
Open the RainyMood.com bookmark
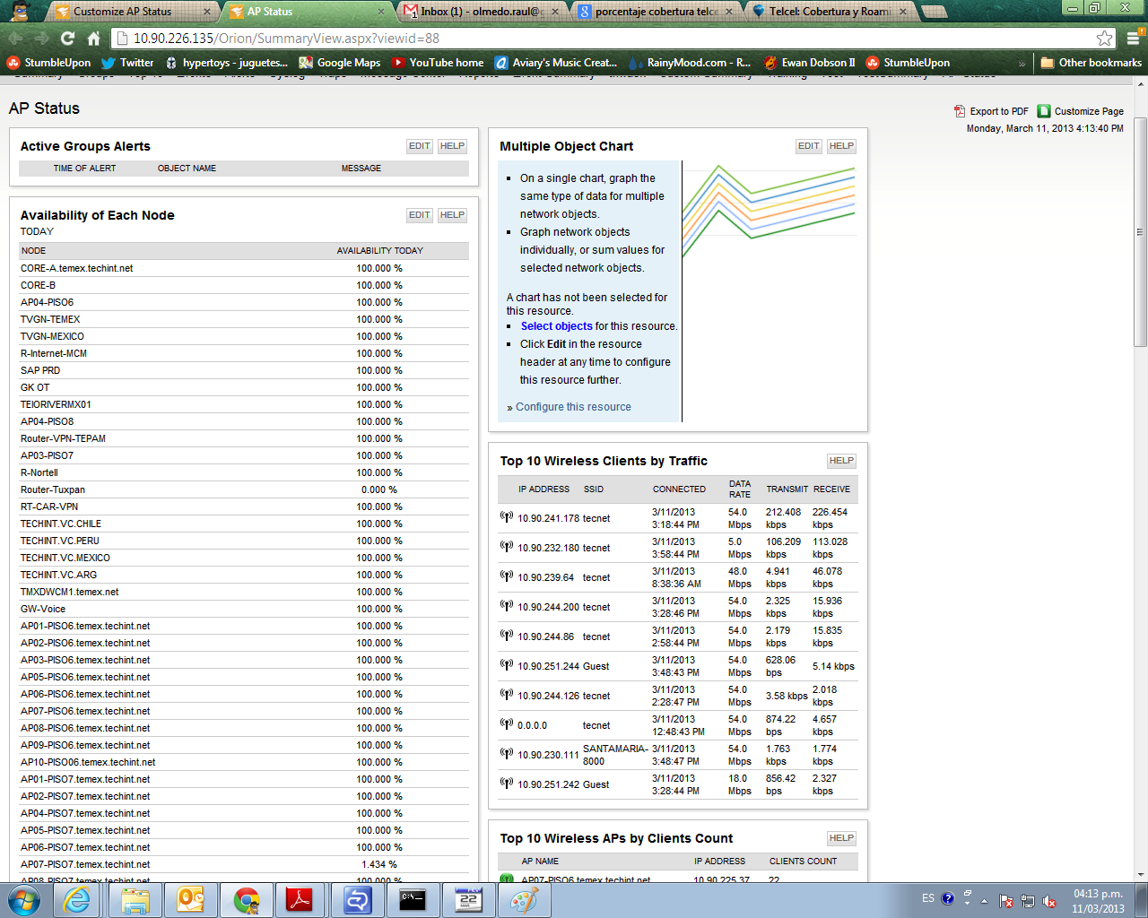coord(690,63)
